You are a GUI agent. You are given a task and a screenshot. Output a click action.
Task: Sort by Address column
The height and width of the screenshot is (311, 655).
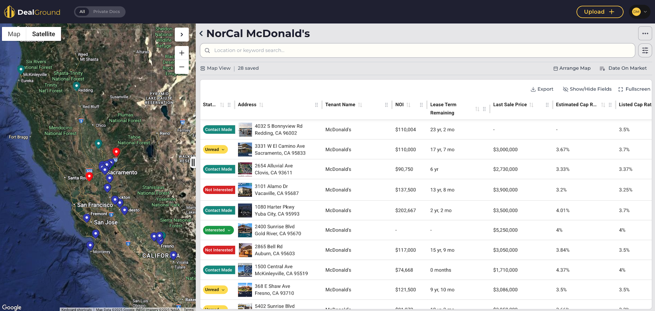pos(261,105)
